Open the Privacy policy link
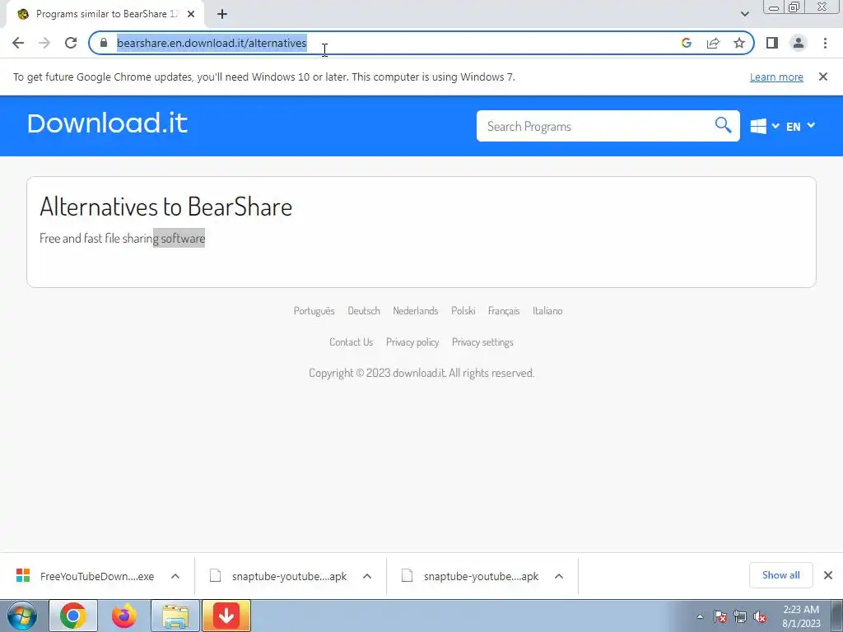Screen dimensions: 843x632 point(412,342)
